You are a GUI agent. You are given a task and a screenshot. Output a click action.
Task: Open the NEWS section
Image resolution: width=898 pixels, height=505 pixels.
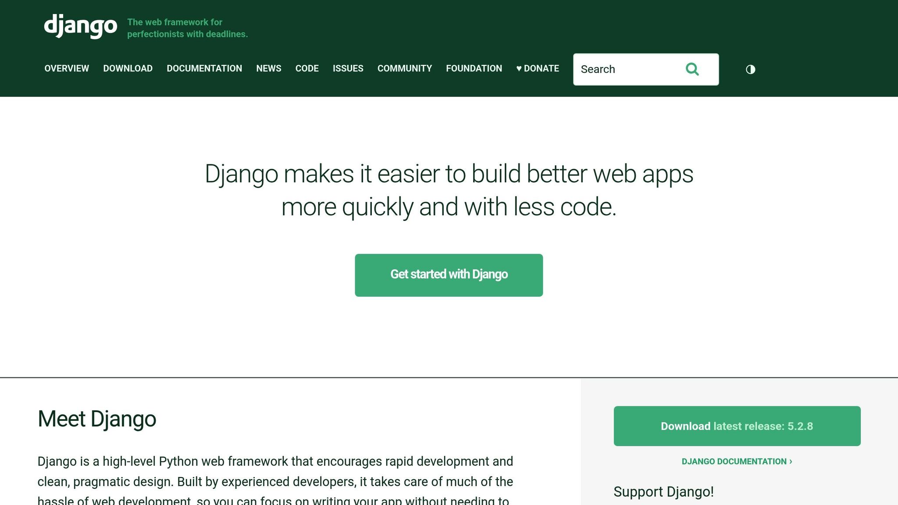(269, 68)
